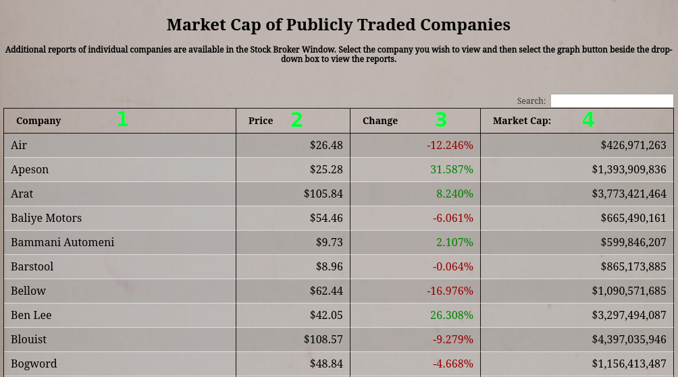Click Bellow's -16.976% change value
The width and height of the screenshot is (678, 377).
coord(450,291)
